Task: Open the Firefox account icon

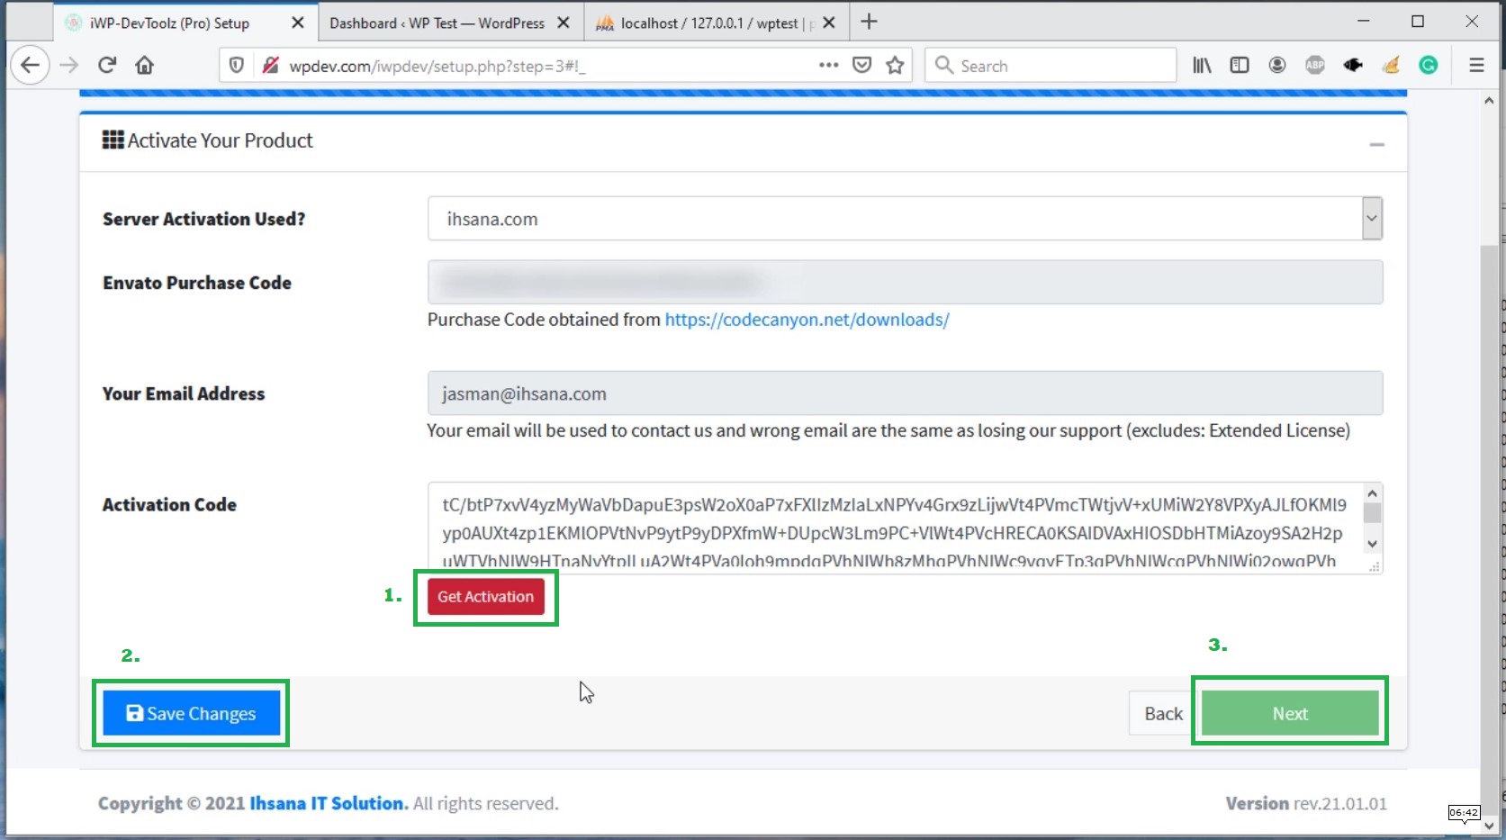Action: coord(1277,65)
